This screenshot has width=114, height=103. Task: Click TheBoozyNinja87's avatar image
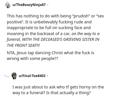coord(8,5)
